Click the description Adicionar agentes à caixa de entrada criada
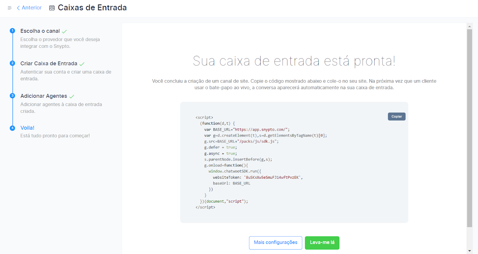This screenshot has height=254, width=478. click(x=61, y=108)
